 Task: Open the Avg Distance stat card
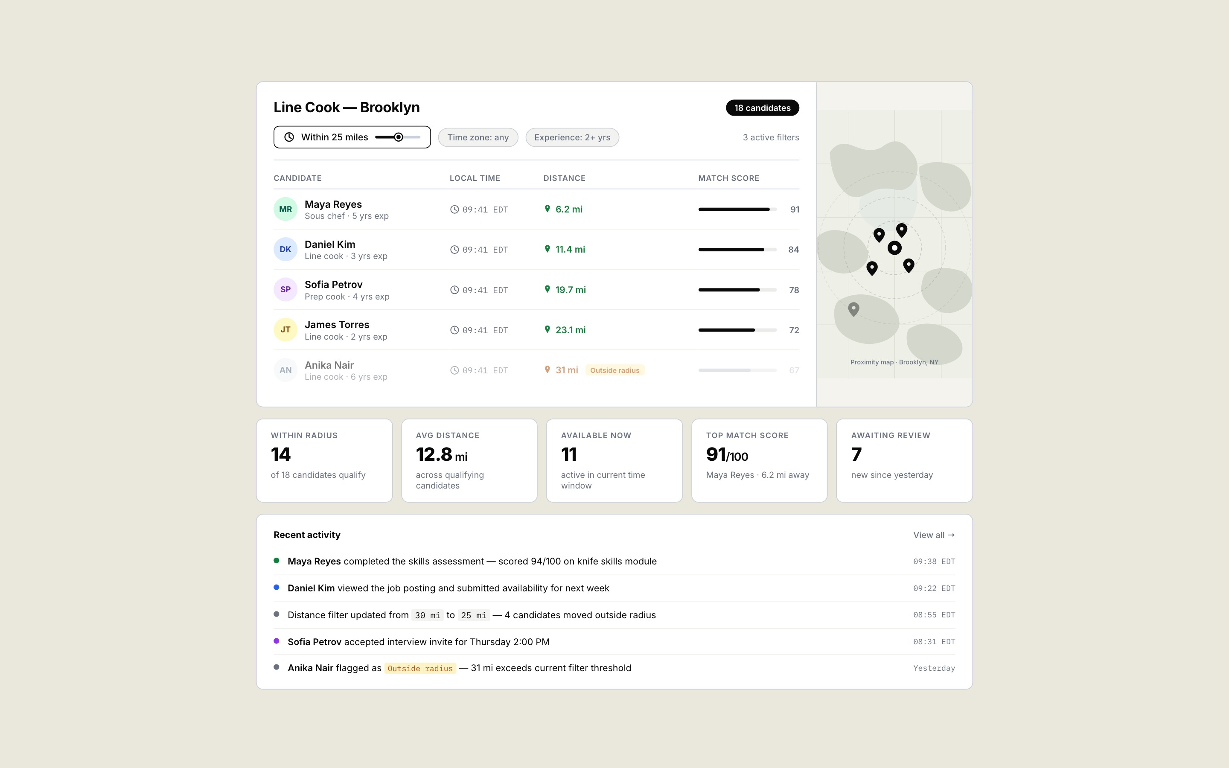tap(469, 461)
